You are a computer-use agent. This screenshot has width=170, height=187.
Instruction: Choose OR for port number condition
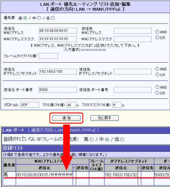[x=157, y=93]
